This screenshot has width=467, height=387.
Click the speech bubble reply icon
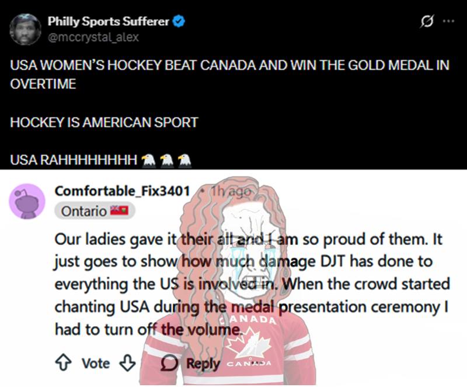(x=169, y=363)
